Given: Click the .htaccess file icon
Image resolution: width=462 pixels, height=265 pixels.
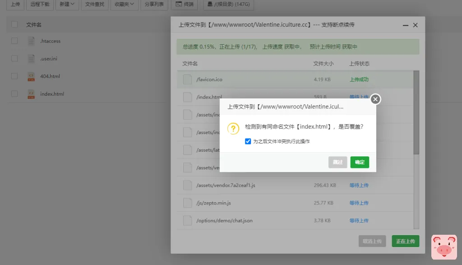Looking at the screenshot, I should pyautogui.click(x=31, y=41).
